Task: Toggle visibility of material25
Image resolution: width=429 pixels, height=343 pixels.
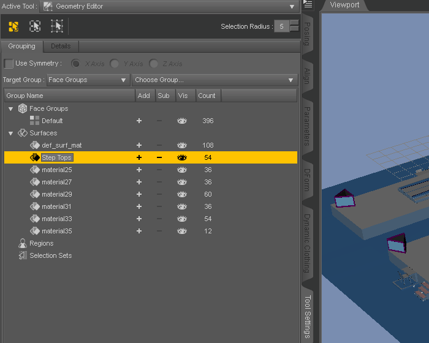Action: point(182,170)
